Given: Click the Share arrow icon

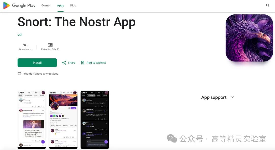Looking at the screenshot, I should [64, 63].
